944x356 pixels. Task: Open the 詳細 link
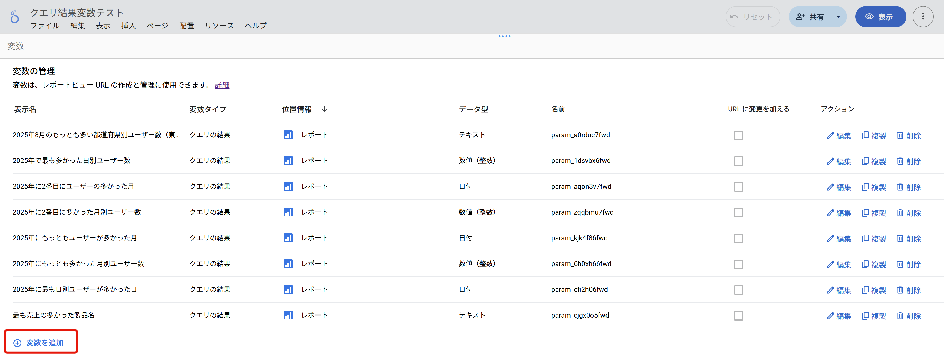click(222, 85)
